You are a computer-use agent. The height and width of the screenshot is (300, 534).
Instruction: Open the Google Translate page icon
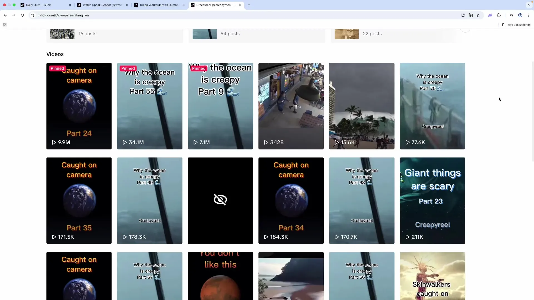(x=471, y=15)
